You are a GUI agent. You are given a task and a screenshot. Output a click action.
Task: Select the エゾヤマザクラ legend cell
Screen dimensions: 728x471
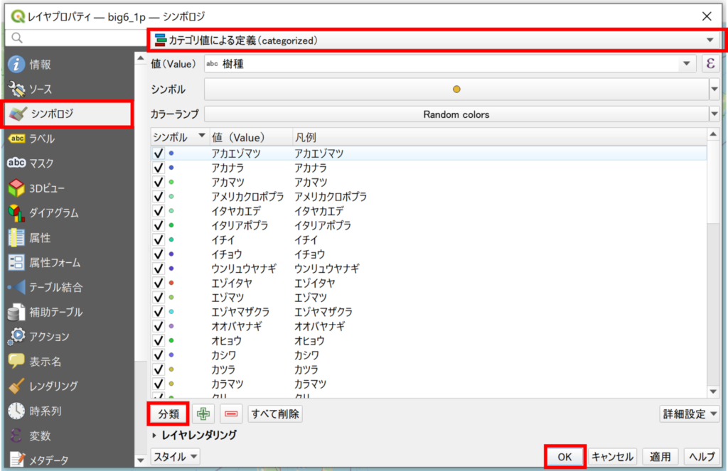point(323,312)
